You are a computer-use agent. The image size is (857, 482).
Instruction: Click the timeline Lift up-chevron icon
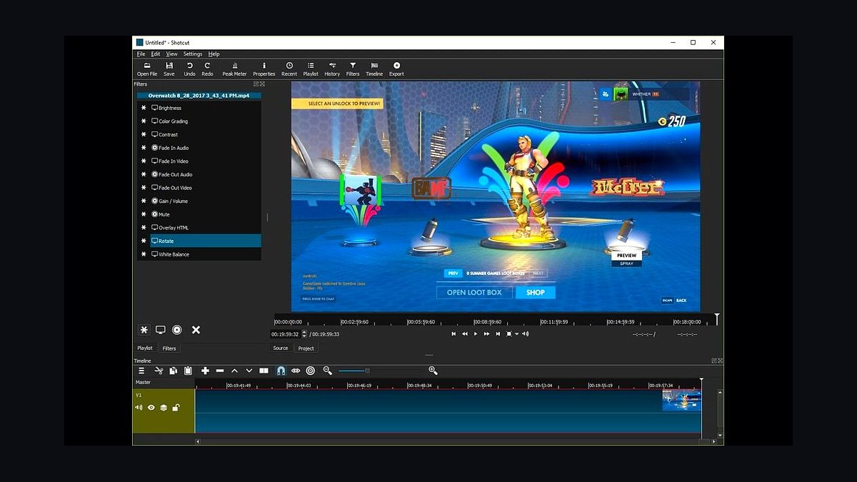234,371
